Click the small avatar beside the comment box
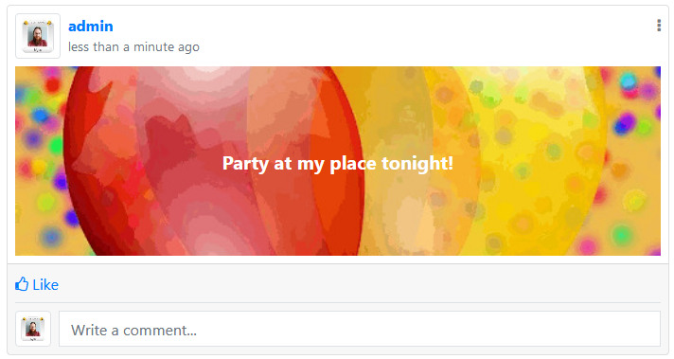674x359 pixels. coord(33,329)
